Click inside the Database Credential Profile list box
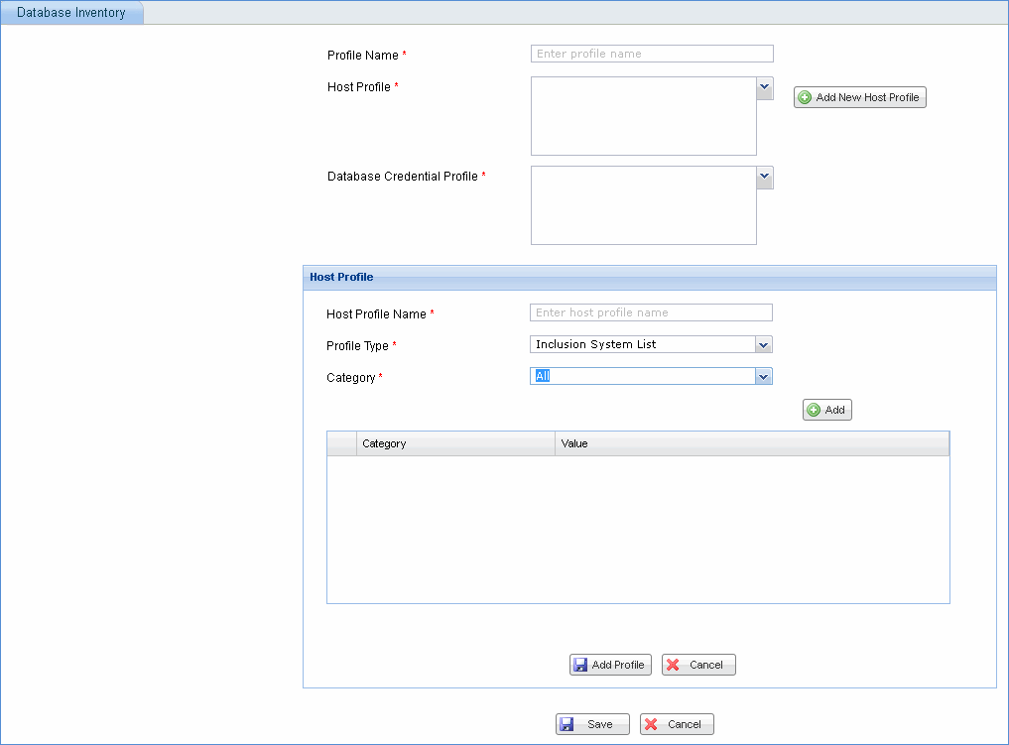The image size is (1009, 745). pyautogui.click(x=643, y=205)
